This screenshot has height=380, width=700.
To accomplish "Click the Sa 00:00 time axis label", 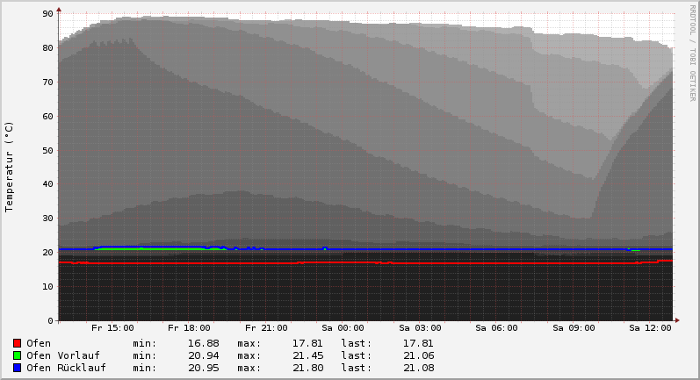I will [343, 328].
